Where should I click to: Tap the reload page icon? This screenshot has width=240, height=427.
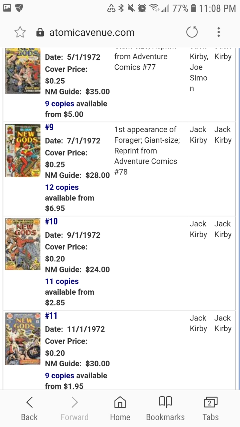click(192, 32)
